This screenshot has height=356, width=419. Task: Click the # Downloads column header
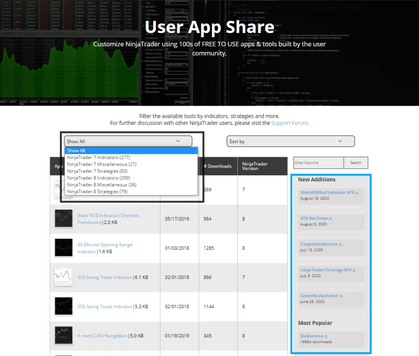coord(218,166)
